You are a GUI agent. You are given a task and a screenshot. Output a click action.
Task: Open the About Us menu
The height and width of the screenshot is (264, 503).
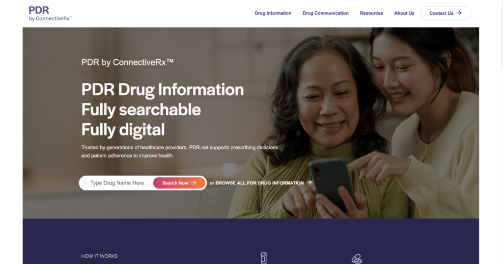[x=404, y=13]
